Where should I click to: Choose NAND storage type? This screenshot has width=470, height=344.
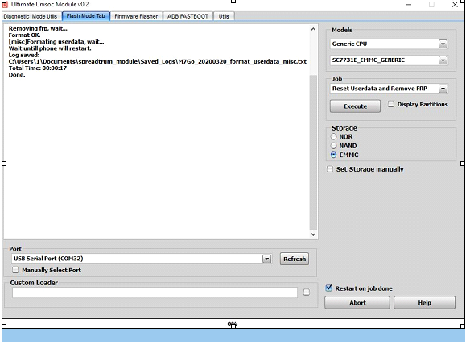(x=334, y=146)
